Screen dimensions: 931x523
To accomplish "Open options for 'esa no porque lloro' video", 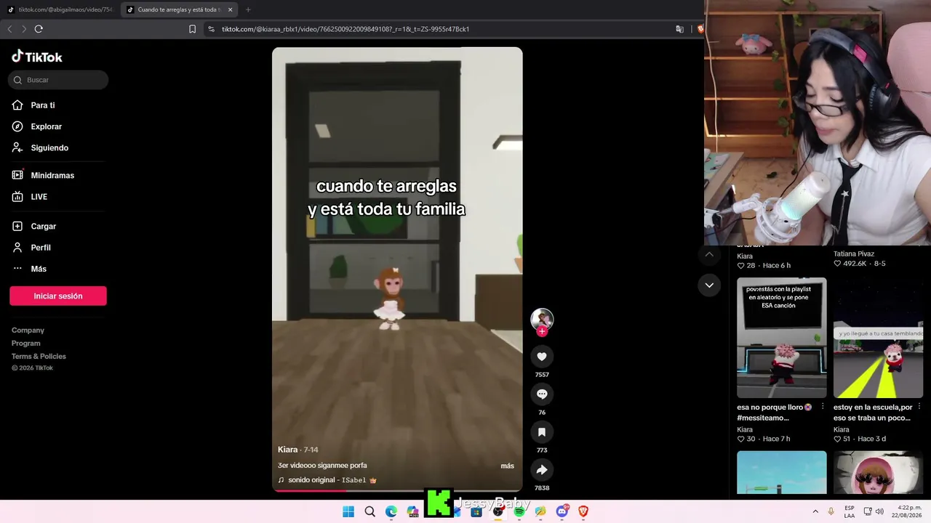I will (823, 408).
